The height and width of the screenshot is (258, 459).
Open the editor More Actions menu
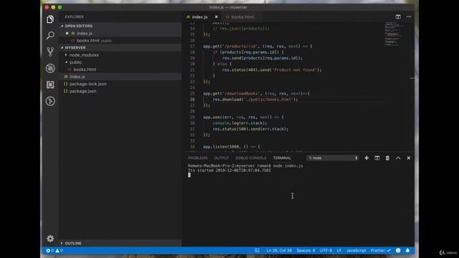pos(409,16)
